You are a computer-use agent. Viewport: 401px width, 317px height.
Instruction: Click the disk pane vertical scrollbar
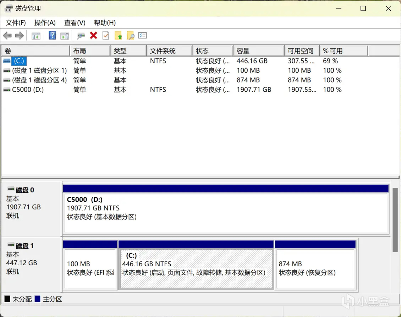click(395, 220)
